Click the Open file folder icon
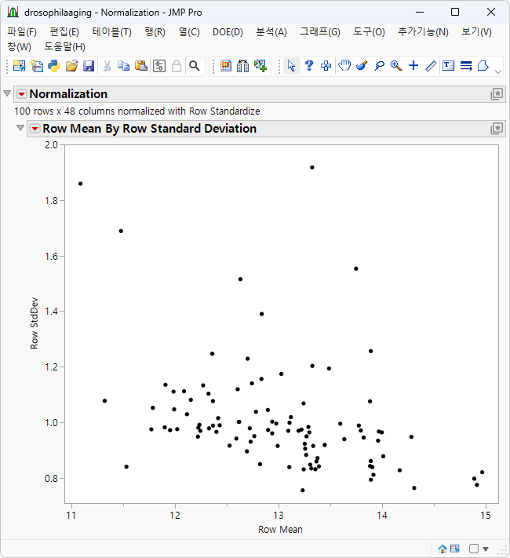The width and height of the screenshot is (510, 558). pos(71,66)
